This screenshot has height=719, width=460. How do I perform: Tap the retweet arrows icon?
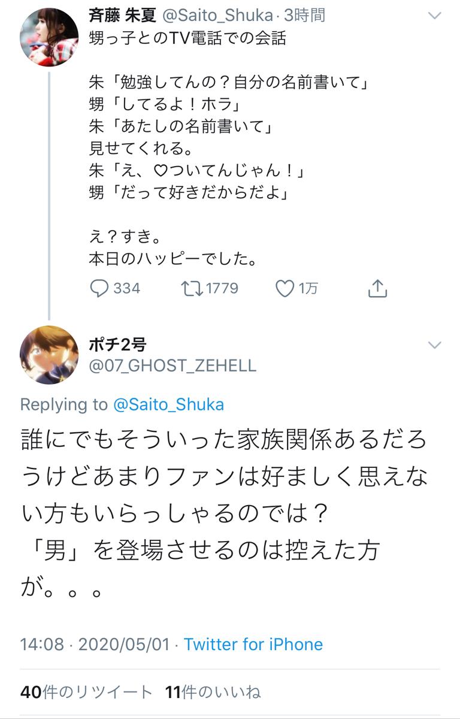coord(192,289)
